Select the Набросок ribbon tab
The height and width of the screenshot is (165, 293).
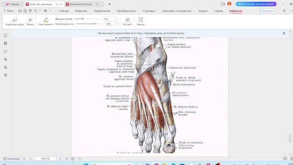pos(236,11)
